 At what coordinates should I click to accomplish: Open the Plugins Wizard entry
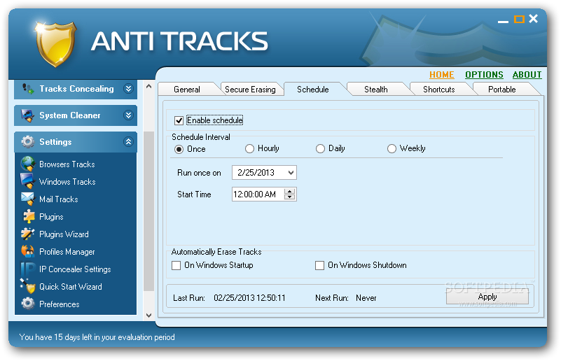64,234
